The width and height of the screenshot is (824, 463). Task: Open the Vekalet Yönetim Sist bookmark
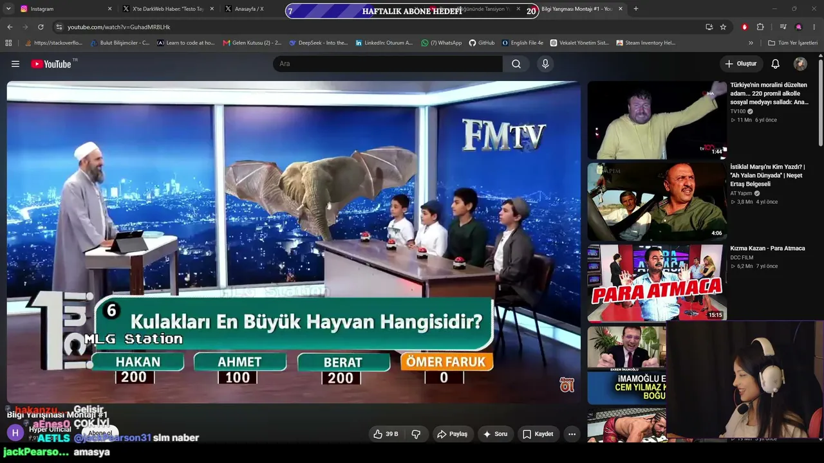[x=579, y=43]
